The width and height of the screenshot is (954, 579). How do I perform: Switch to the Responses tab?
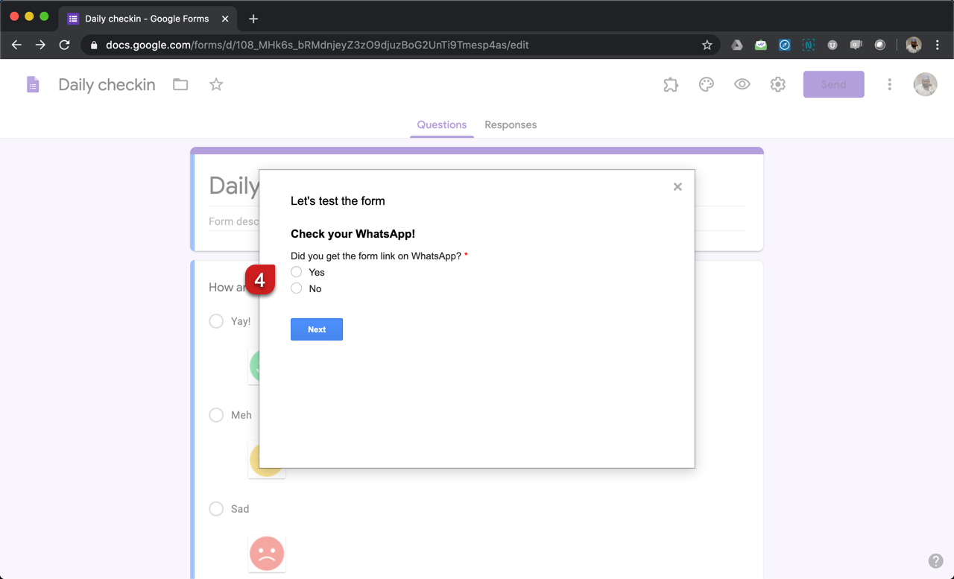(x=511, y=125)
